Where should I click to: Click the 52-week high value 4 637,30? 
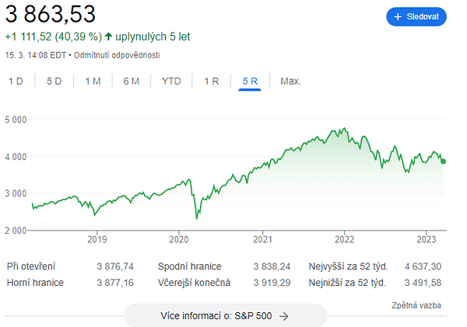[423, 266]
